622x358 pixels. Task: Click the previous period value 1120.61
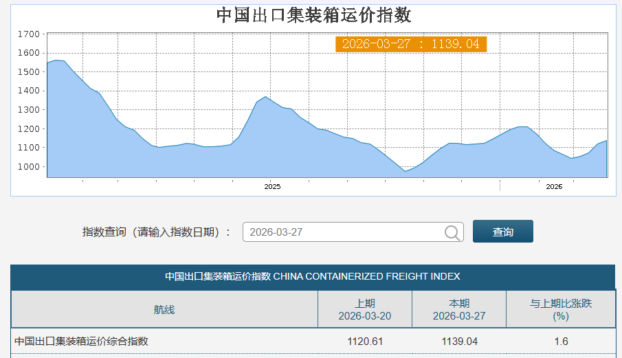[364, 341]
